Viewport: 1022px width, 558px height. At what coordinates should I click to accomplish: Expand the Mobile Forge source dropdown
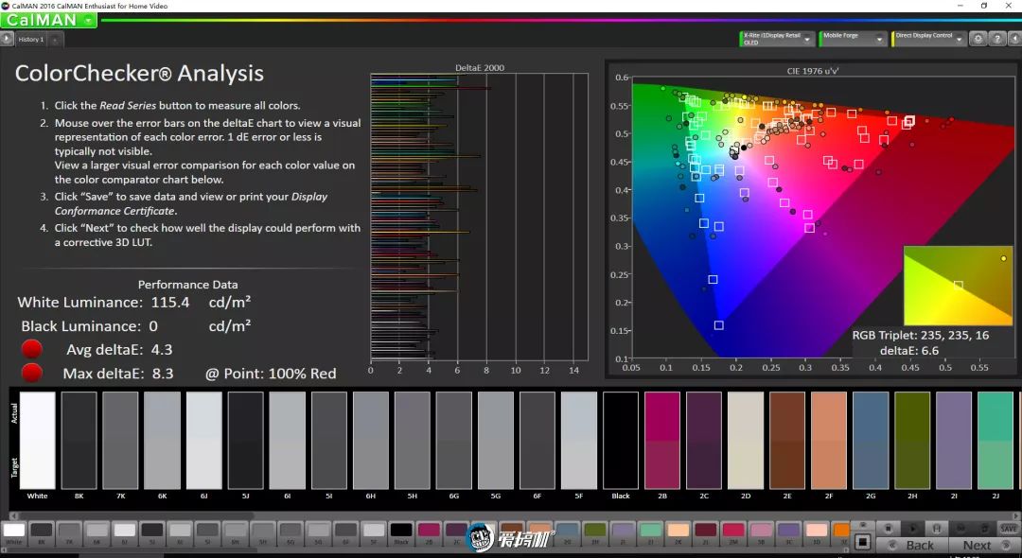[881, 39]
